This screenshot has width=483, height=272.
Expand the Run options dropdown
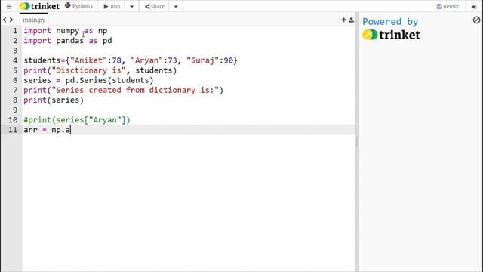point(131,6)
